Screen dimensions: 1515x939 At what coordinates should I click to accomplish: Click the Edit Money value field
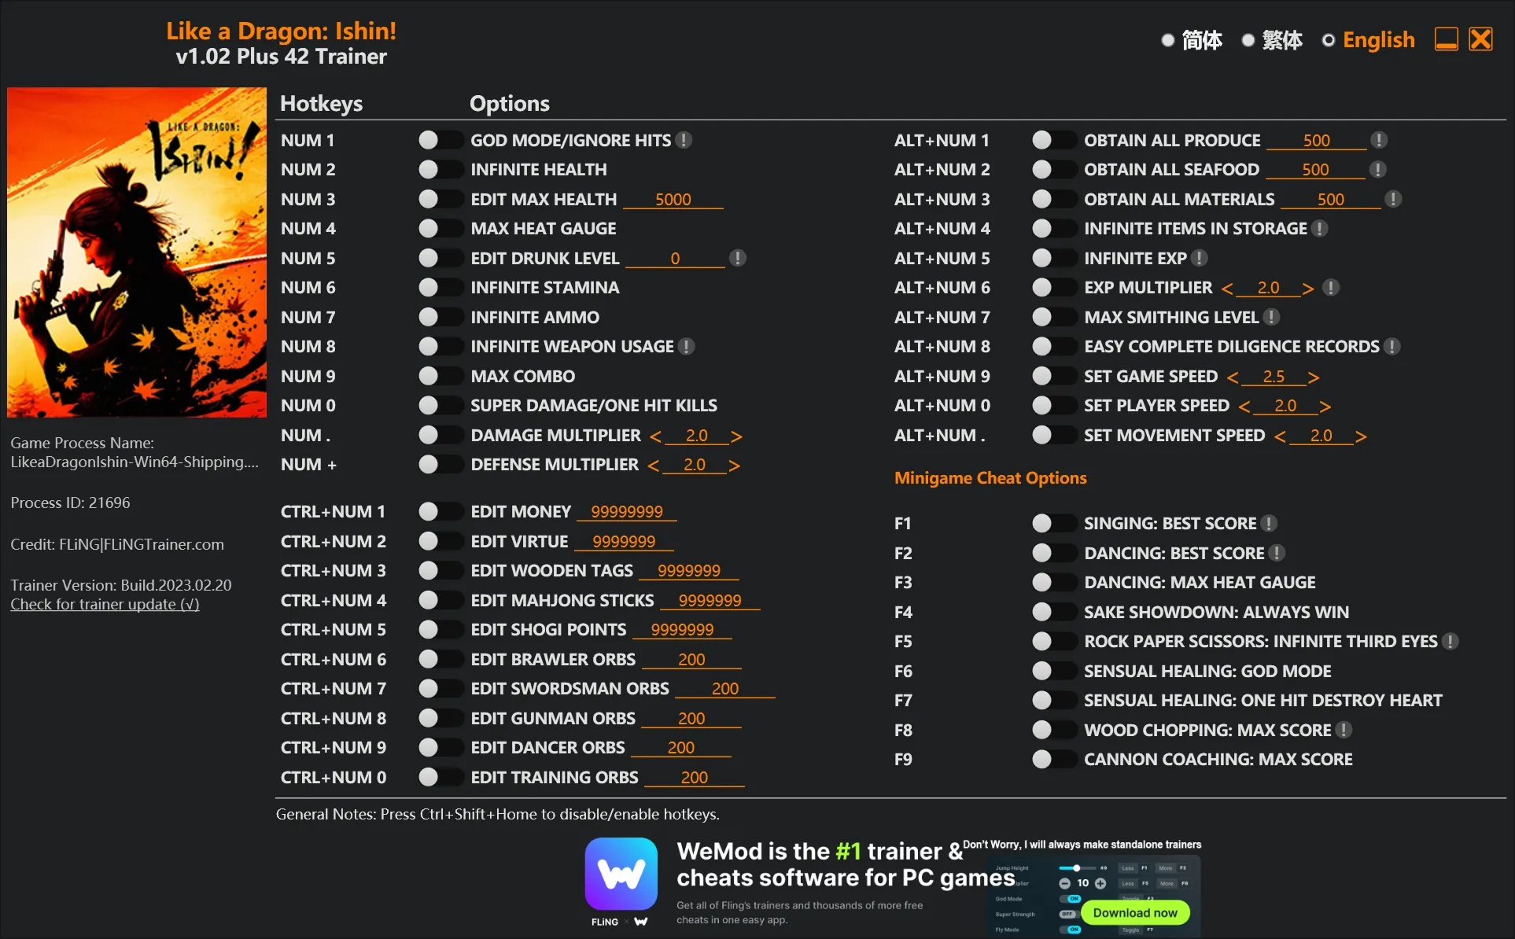627,512
